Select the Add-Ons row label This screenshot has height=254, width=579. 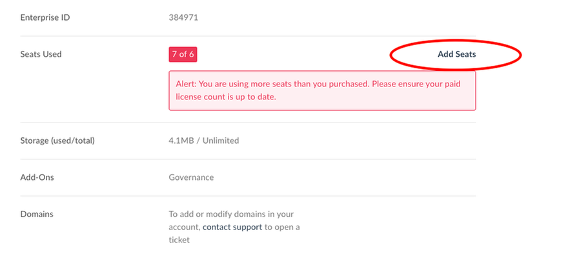[37, 177]
